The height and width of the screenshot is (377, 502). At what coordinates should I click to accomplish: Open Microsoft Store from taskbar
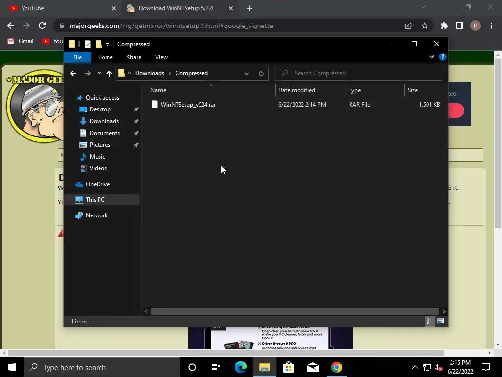288,367
